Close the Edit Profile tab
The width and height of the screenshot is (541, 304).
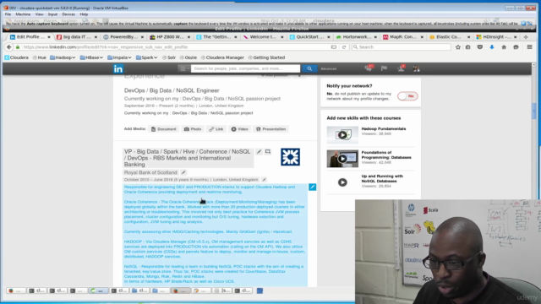click(49, 37)
